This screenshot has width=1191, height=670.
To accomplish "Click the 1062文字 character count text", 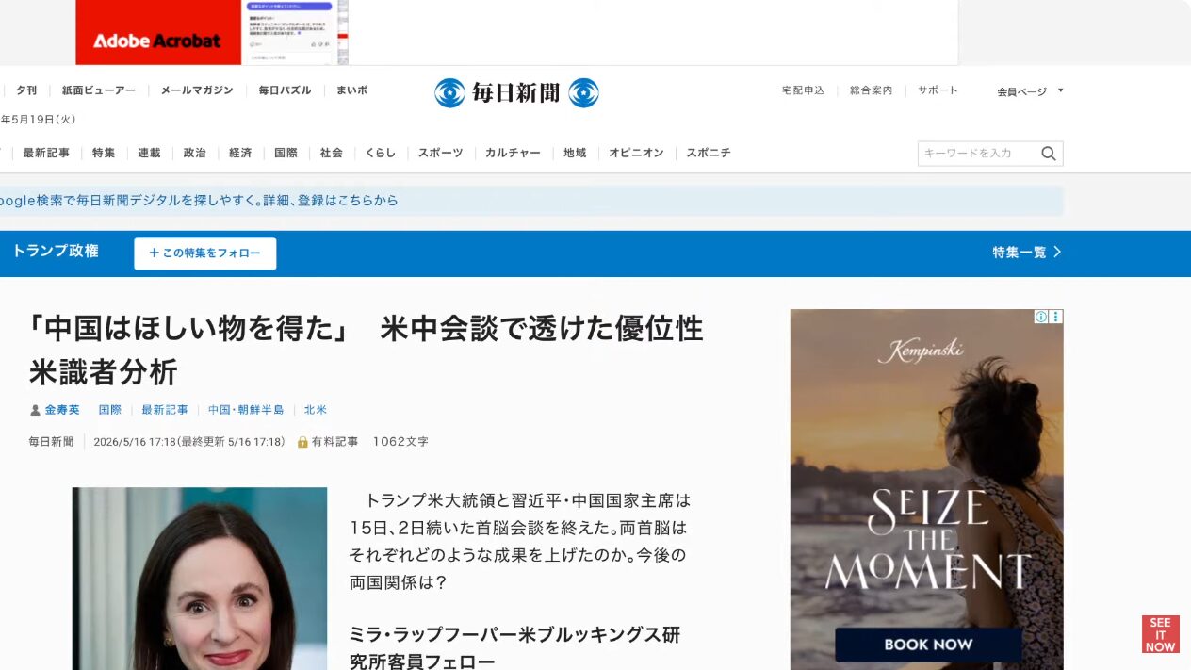I will (x=400, y=442).
